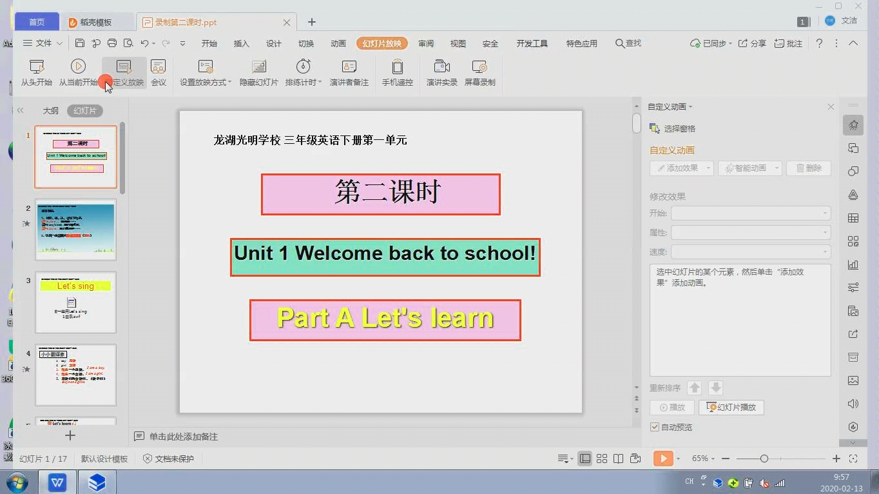Start slideshow from current slide (从当前开始)
The width and height of the screenshot is (879, 494).
click(78, 73)
